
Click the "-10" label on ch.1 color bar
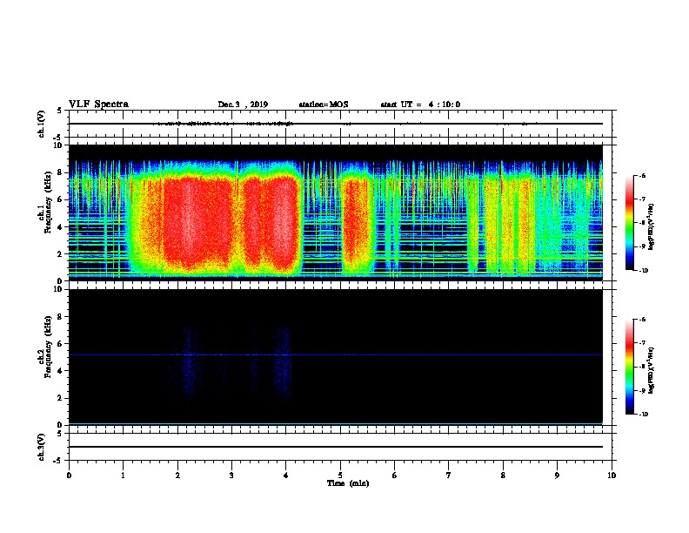tap(643, 271)
